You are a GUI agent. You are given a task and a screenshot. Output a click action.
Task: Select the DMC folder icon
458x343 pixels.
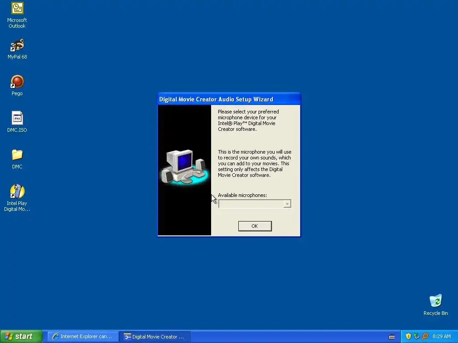[x=17, y=159]
